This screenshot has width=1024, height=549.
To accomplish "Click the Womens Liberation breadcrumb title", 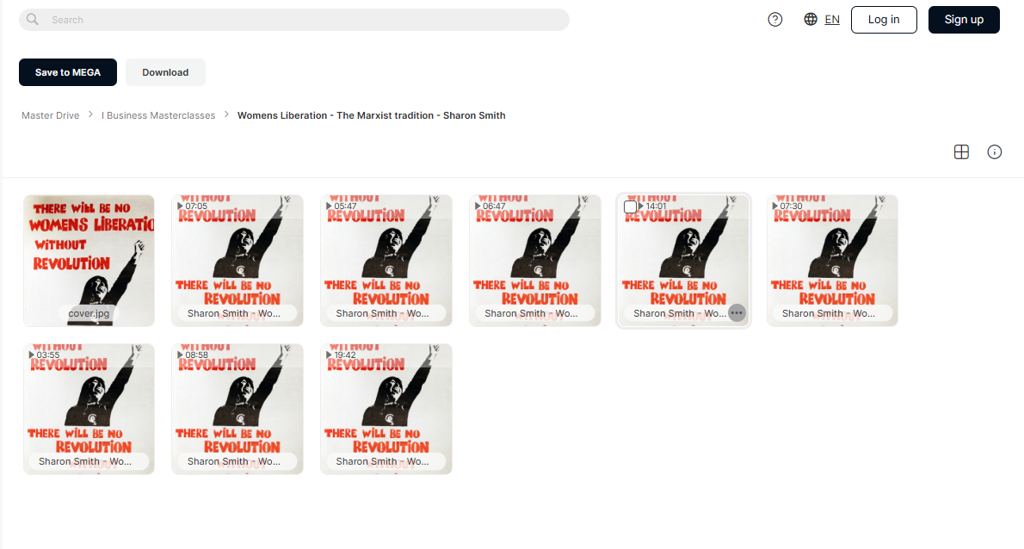I will click(x=371, y=115).
